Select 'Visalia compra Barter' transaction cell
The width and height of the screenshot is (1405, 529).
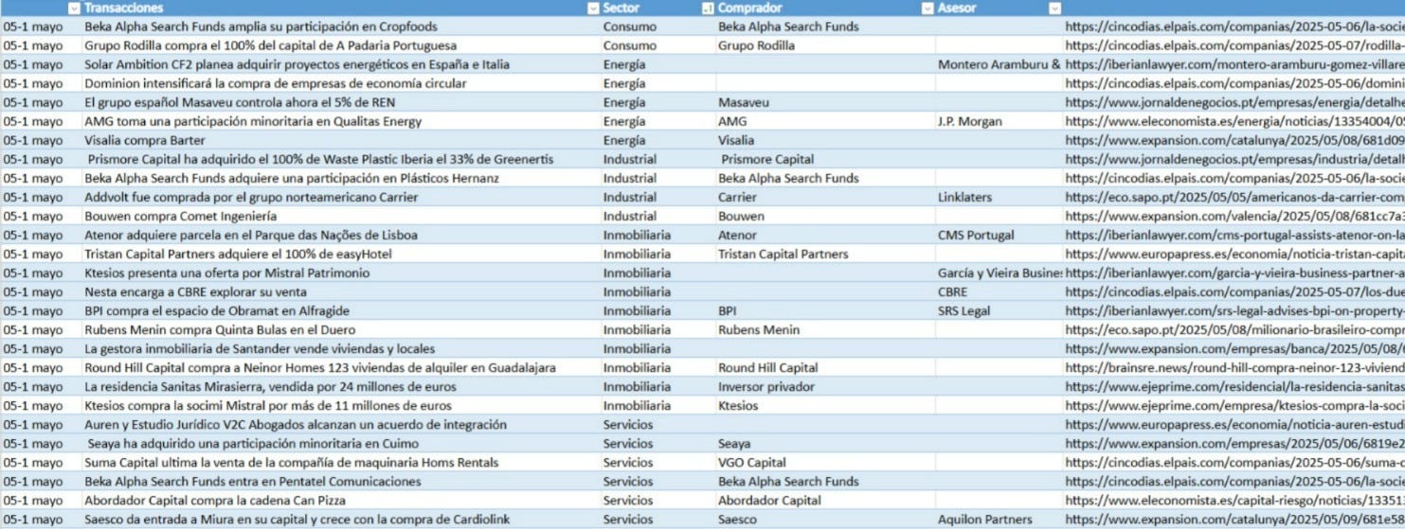341,140
